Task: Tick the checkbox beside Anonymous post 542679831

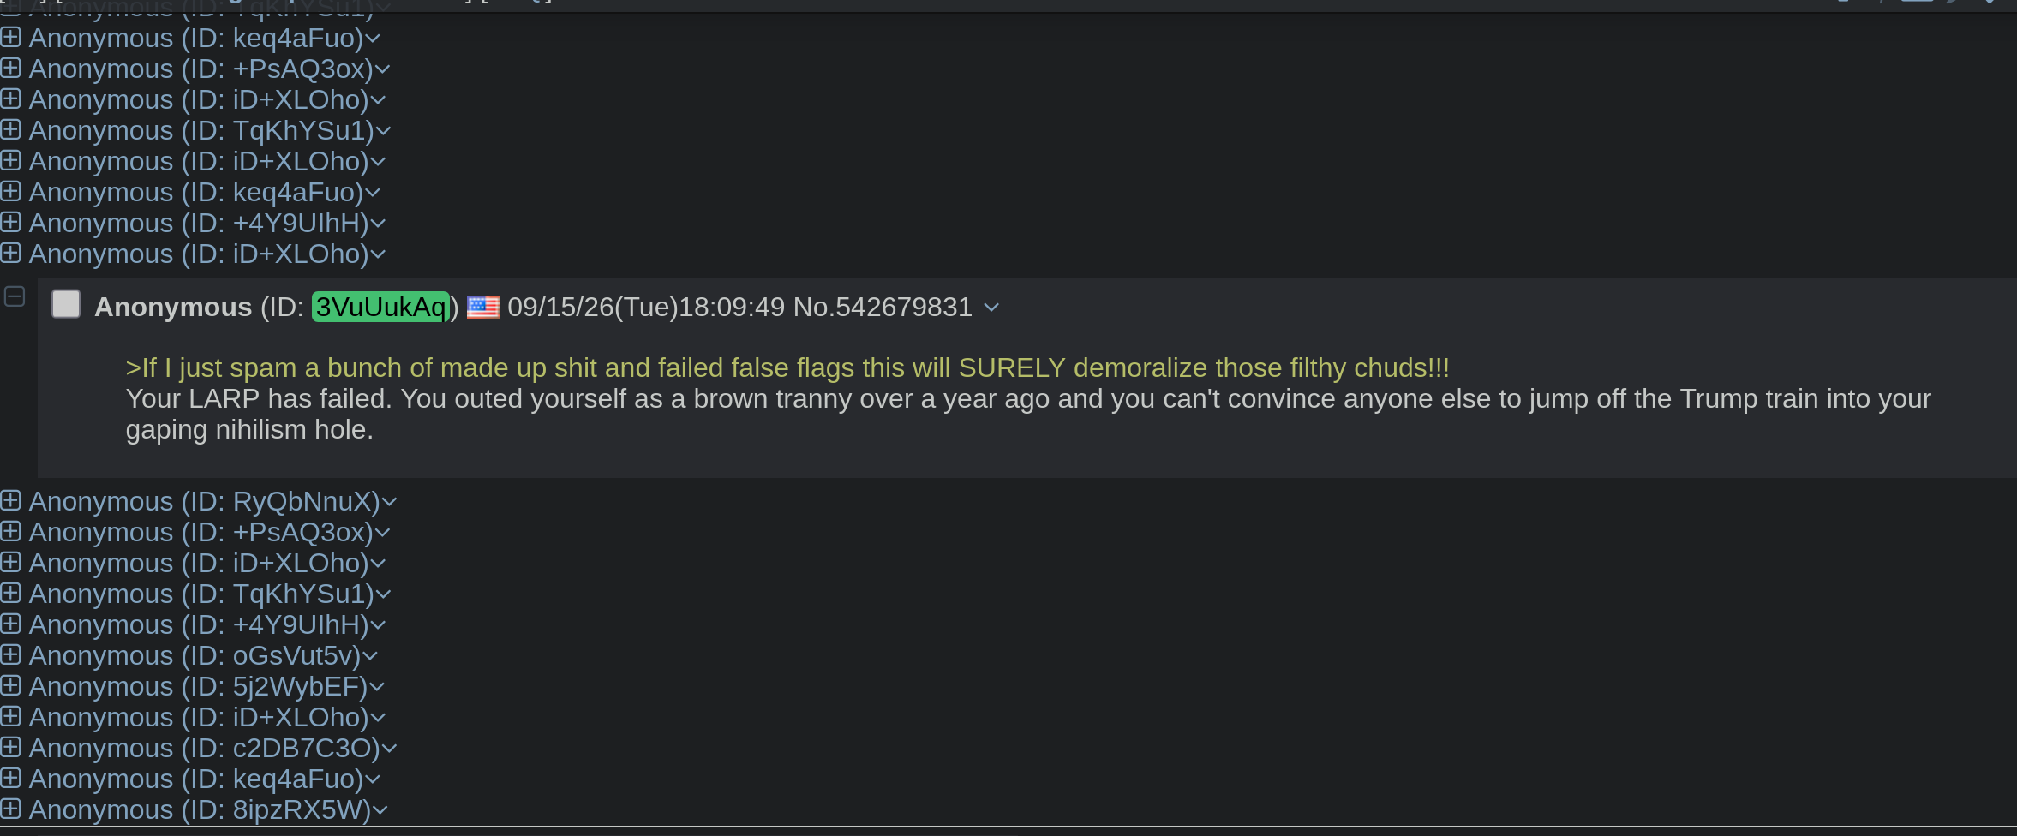Action: click(x=66, y=304)
